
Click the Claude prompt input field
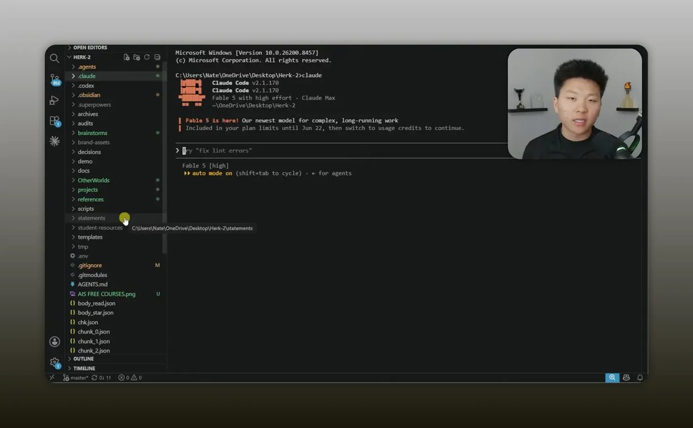pos(341,151)
